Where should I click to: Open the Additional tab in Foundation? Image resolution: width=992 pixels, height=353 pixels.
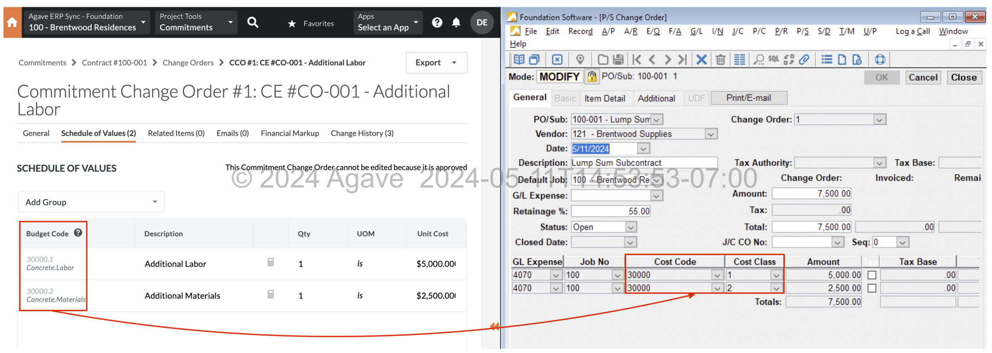656,98
